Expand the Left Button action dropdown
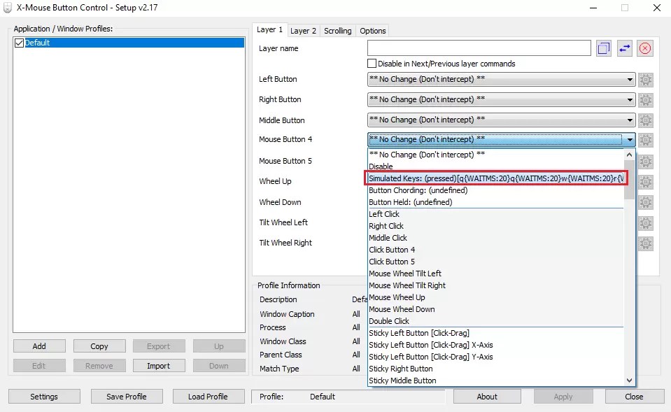 628,80
